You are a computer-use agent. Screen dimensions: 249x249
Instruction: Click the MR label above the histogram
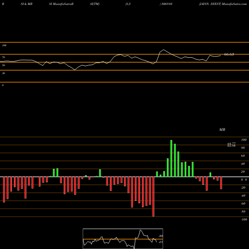tap(222, 129)
